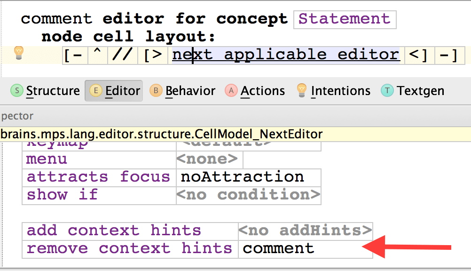The height and width of the screenshot is (271, 471).
Task: Click the CellModel_NextEditor concept path
Action: coord(161,134)
